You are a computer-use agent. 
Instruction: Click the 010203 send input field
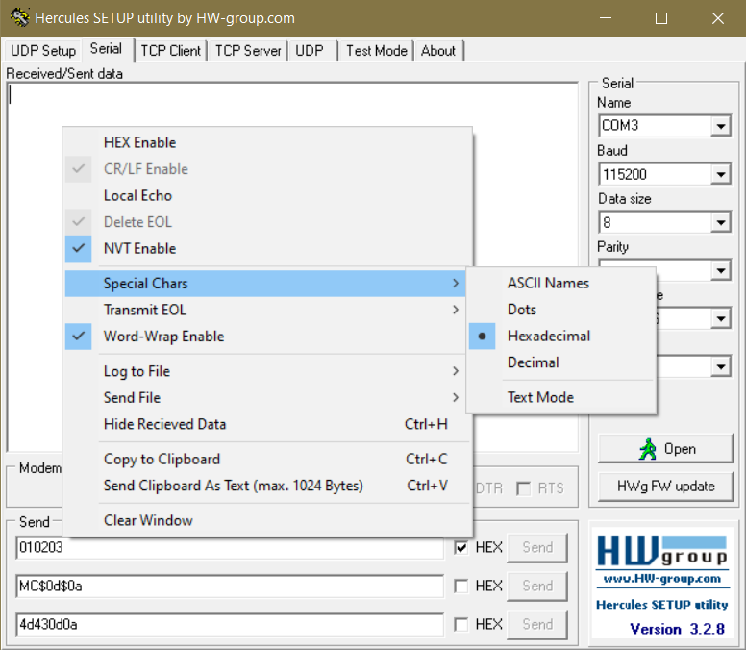point(230,548)
